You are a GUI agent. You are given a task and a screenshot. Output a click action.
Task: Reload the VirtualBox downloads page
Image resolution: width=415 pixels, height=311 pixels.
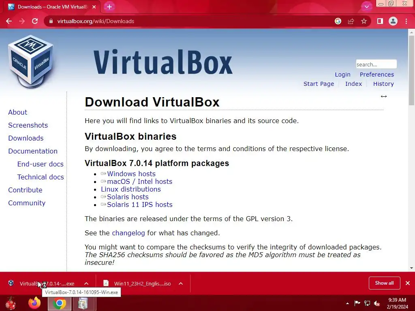coord(35,21)
